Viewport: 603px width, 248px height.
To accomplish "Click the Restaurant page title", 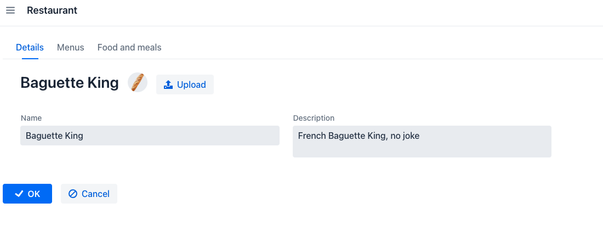I will tap(52, 10).
